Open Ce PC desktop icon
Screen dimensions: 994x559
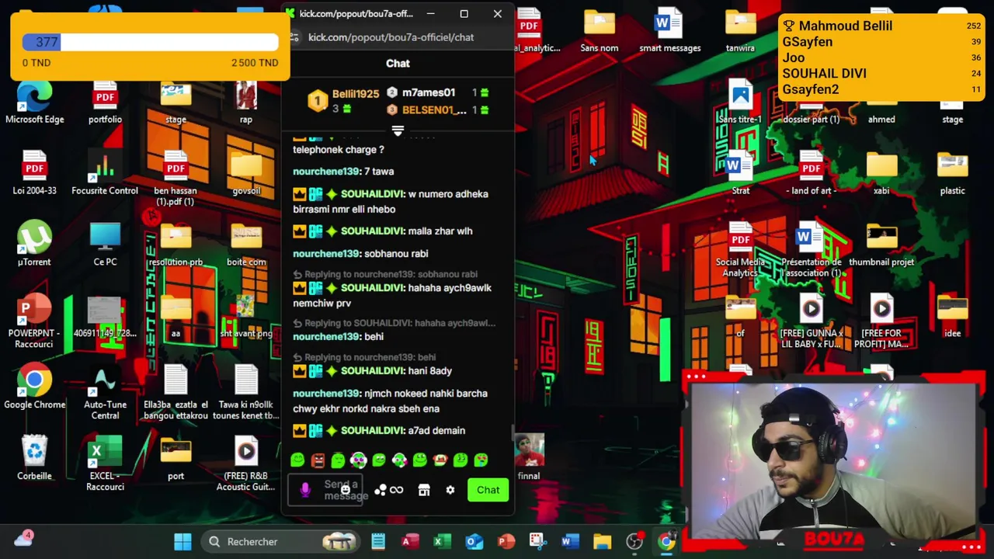tap(105, 245)
